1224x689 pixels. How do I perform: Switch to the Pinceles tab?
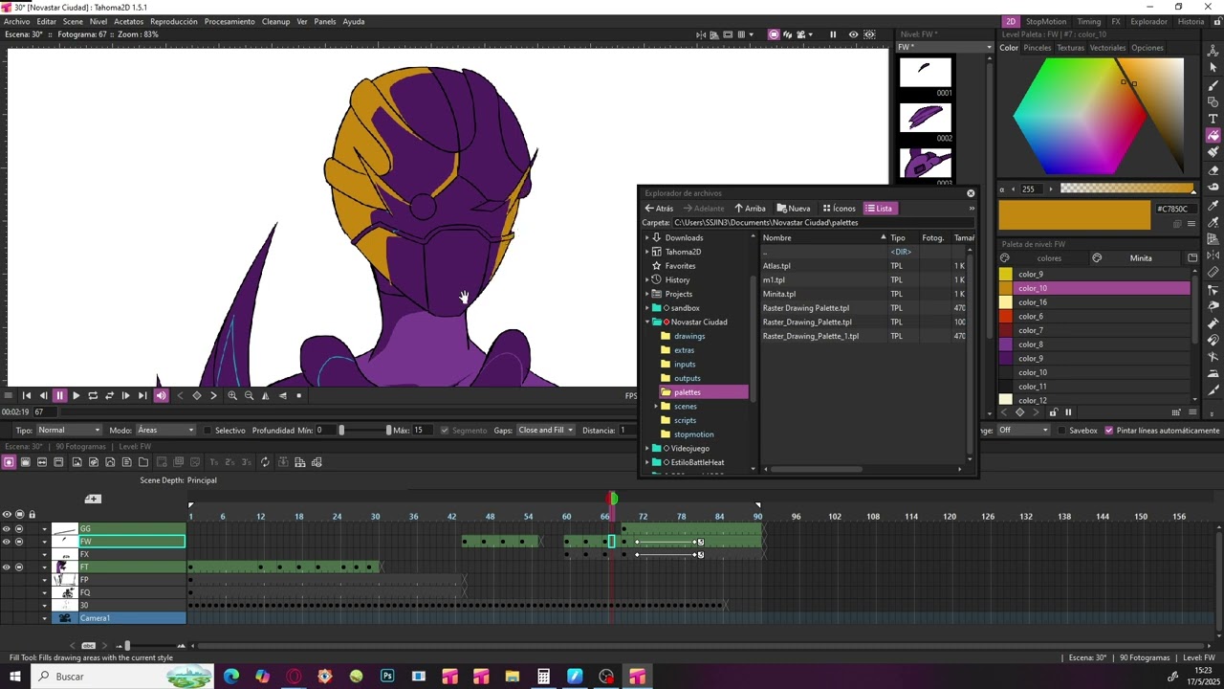(x=1038, y=48)
